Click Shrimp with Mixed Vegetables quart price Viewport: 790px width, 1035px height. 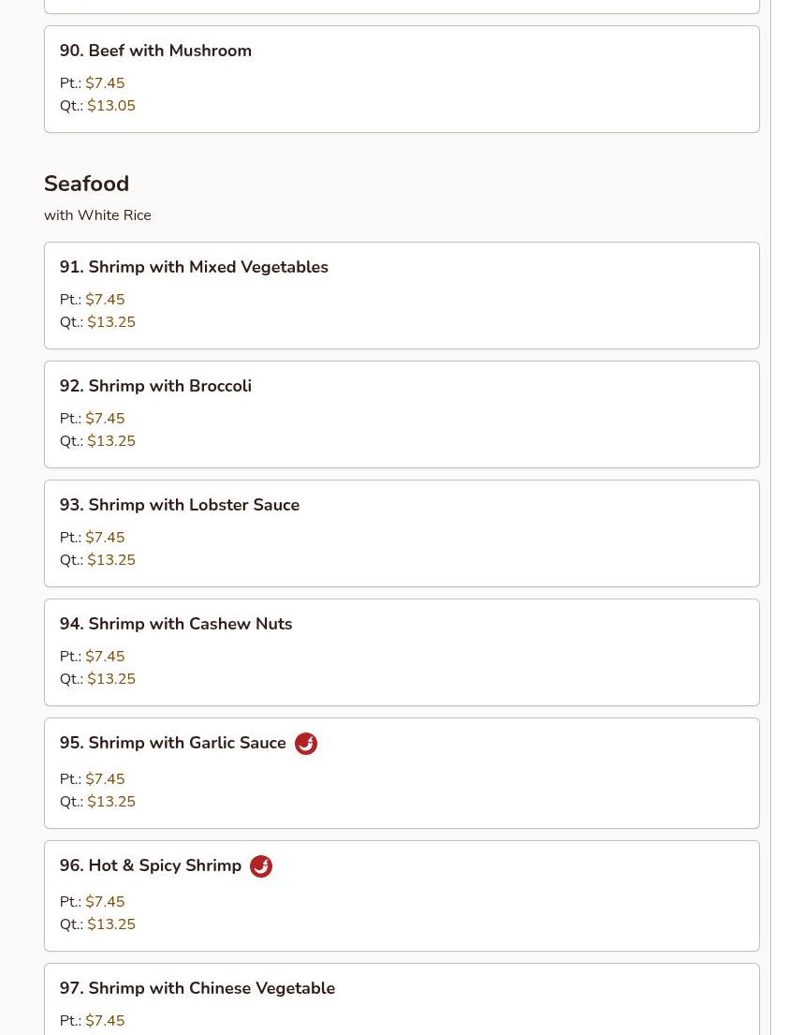tap(110, 322)
